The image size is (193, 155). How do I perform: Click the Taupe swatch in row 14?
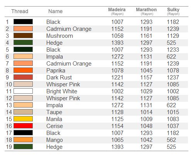23,112
